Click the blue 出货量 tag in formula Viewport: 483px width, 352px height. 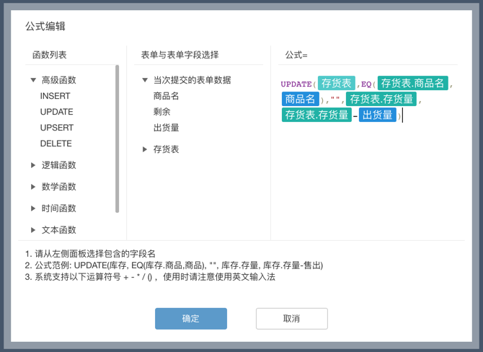tap(377, 115)
